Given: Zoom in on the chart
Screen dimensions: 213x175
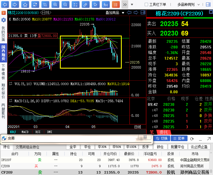Looking at the screenshot, I should pyautogui.click(x=55, y=4).
